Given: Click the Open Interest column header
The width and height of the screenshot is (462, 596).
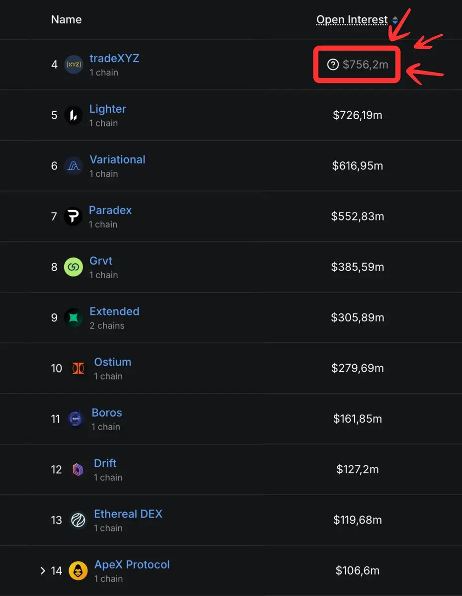Looking at the screenshot, I should [352, 20].
